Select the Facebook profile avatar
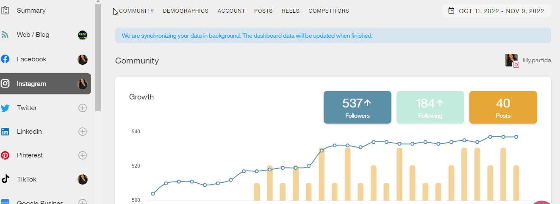Viewport: 560px width, 204px height. [83, 59]
